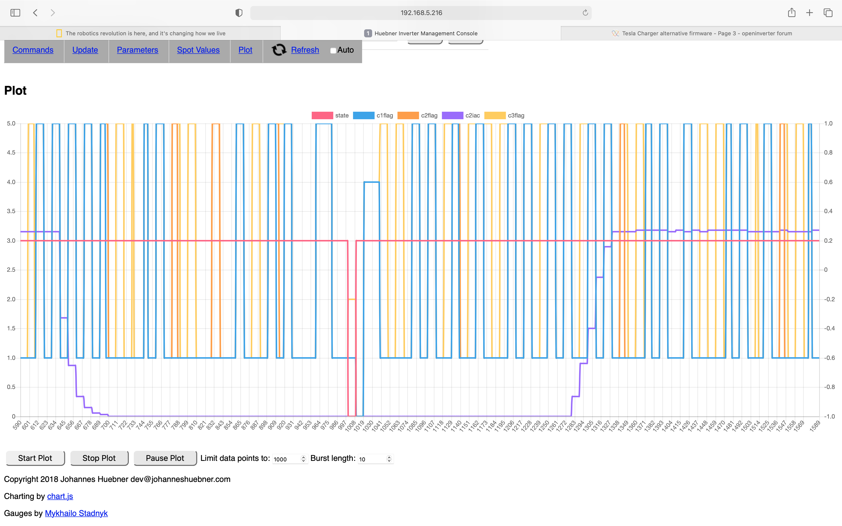Switch to the openinverter forum tab
This screenshot has height=526, width=842.
pyautogui.click(x=701, y=33)
